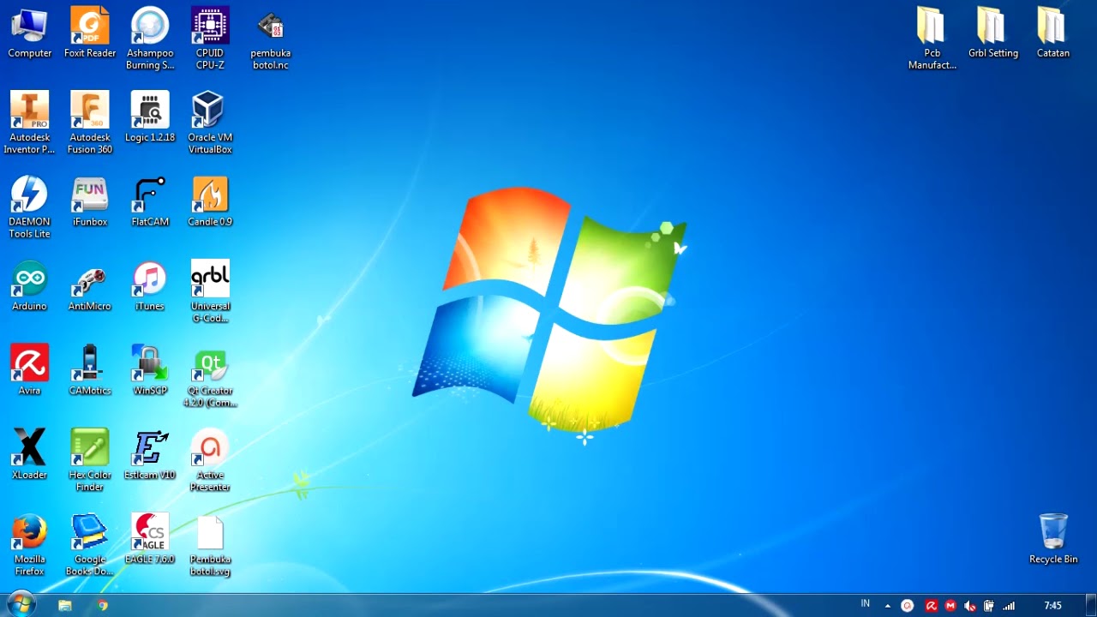Open Grbl Setting folder
Viewport: 1097px width, 617px height.
pos(992,33)
